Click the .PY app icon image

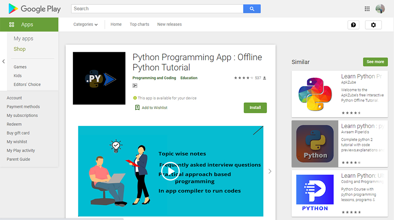[99, 78]
